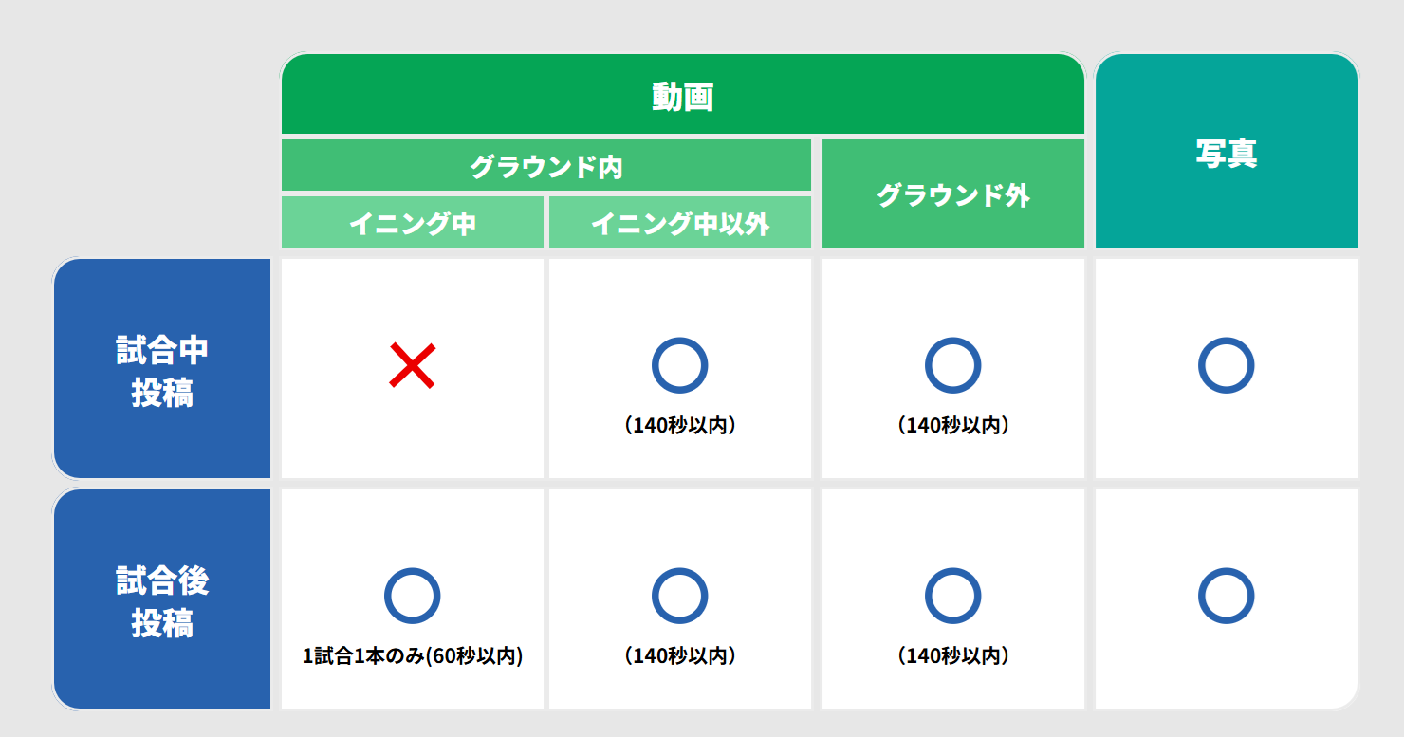Click circle for 試合中投稿 写真
Image resolution: width=1404 pixels, height=737 pixels.
(x=1226, y=365)
